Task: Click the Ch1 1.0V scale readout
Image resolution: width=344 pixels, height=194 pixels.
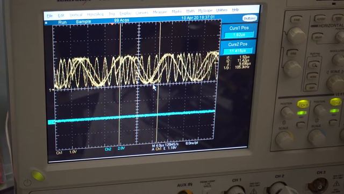Action: click(67, 152)
